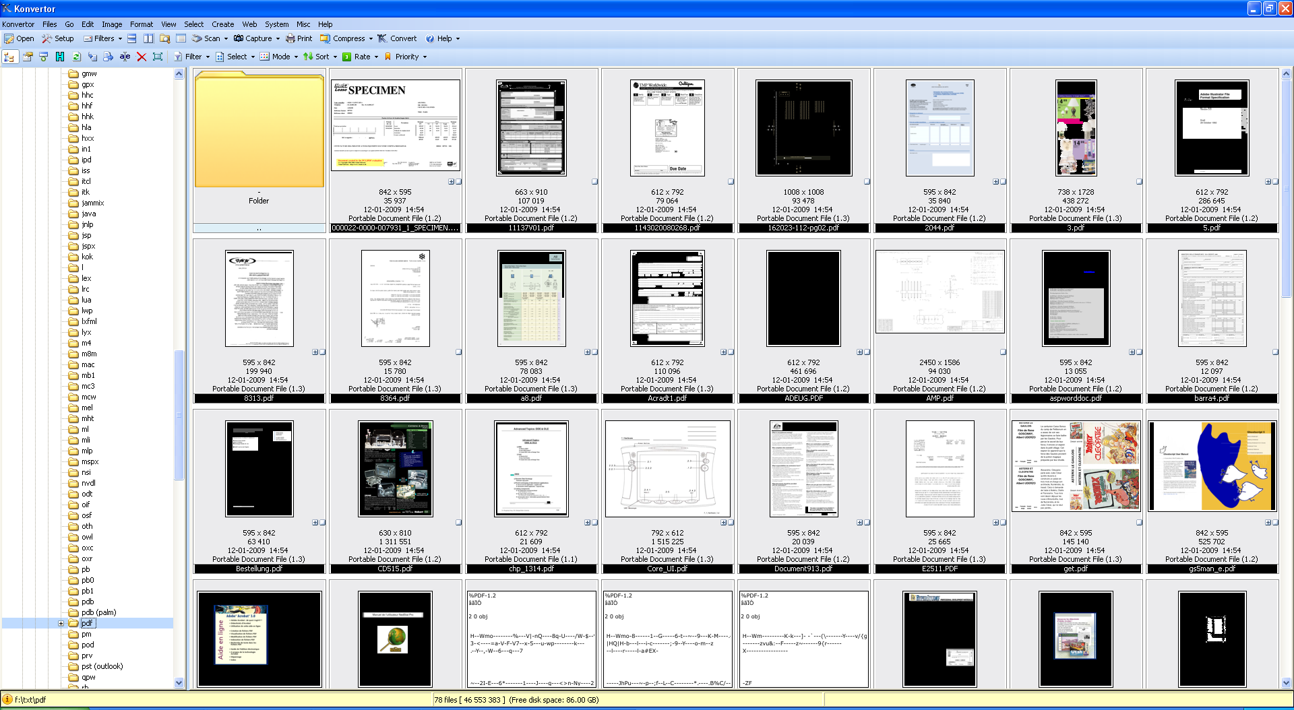The width and height of the screenshot is (1294, 710).
Task: Click the folder search icon
Action: pos(164,38)
